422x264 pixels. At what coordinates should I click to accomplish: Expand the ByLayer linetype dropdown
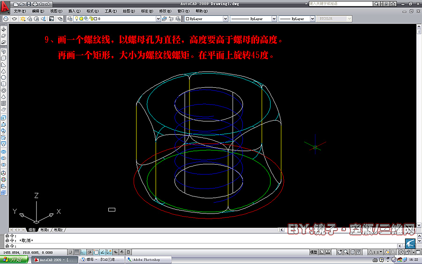274,19
